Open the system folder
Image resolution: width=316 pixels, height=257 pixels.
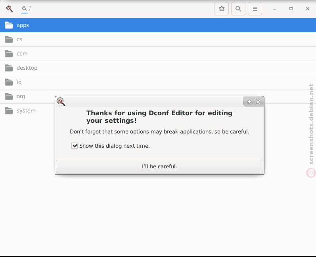[27, 111]
